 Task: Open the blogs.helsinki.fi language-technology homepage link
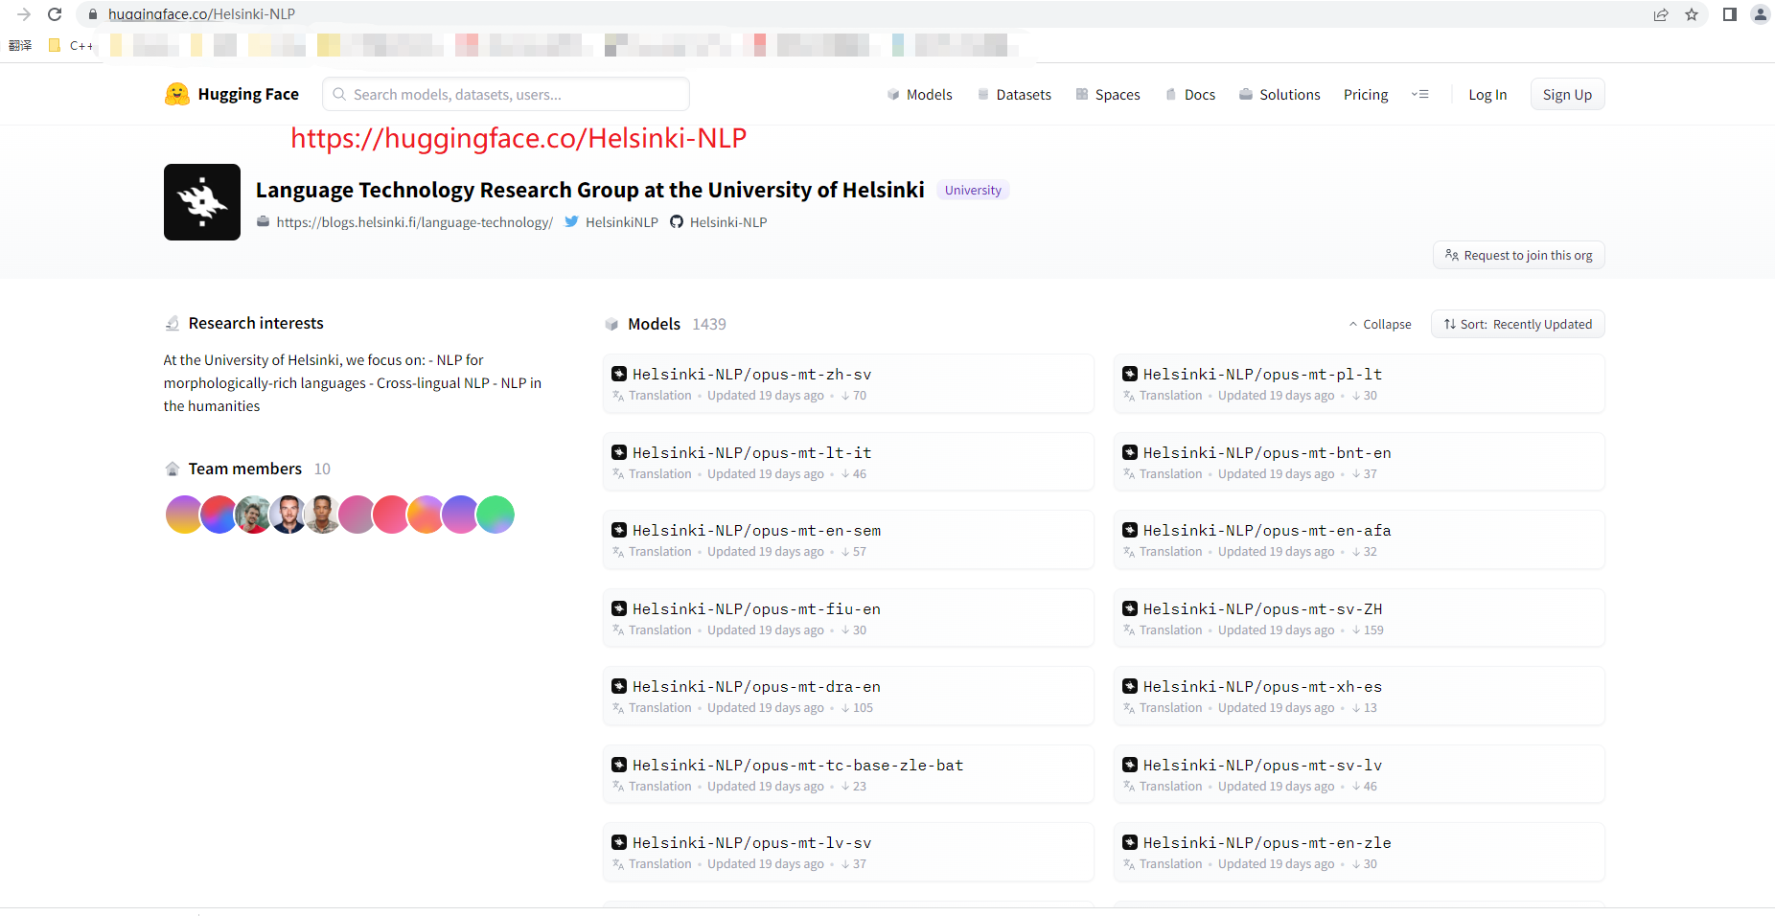coord(404,222)
